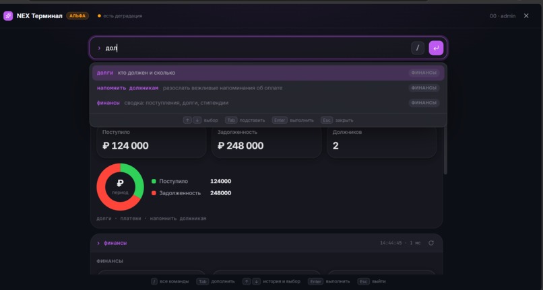The height and width of the screenshot is (290, 543).
Task: Focus the command input field with 'дол'
Action: pyautogui.click(x=268, y=48)
